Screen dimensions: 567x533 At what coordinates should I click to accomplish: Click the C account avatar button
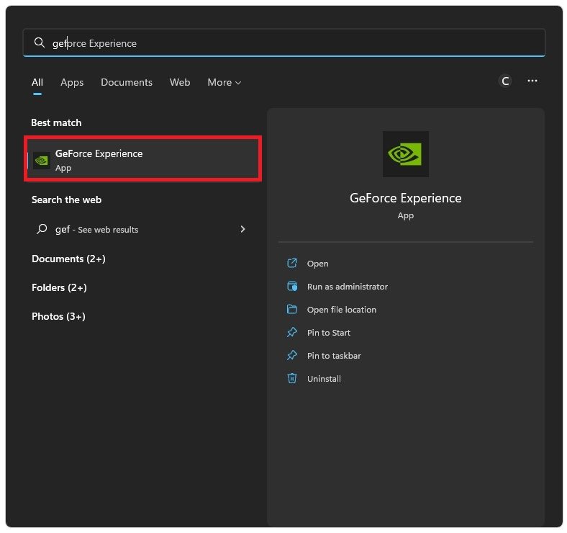click(505, 81)
